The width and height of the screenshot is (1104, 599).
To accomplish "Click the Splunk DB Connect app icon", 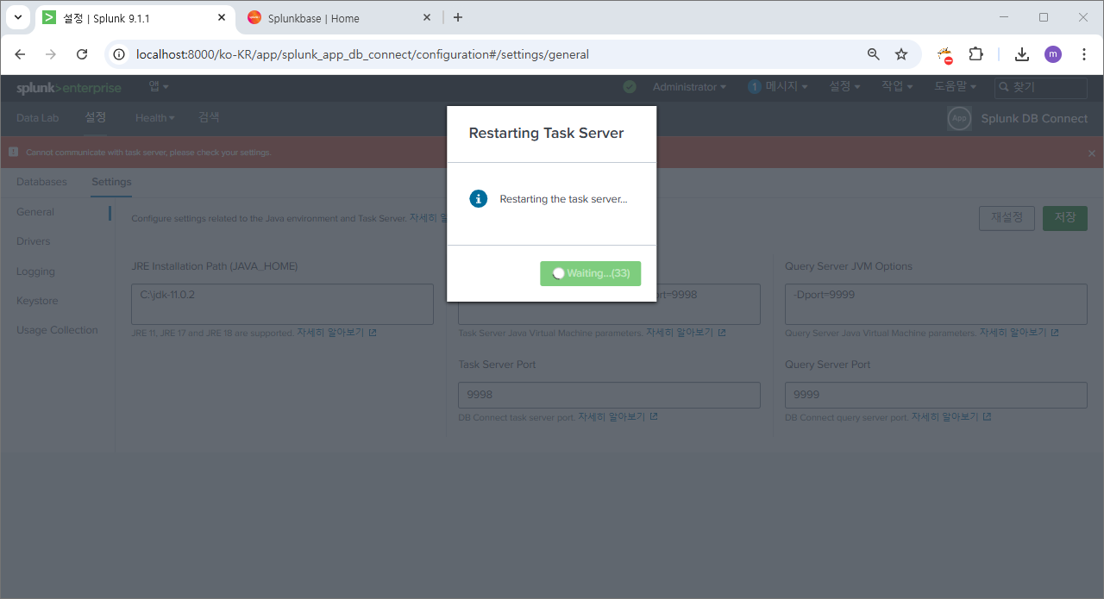I will click(x=959, y=118).
